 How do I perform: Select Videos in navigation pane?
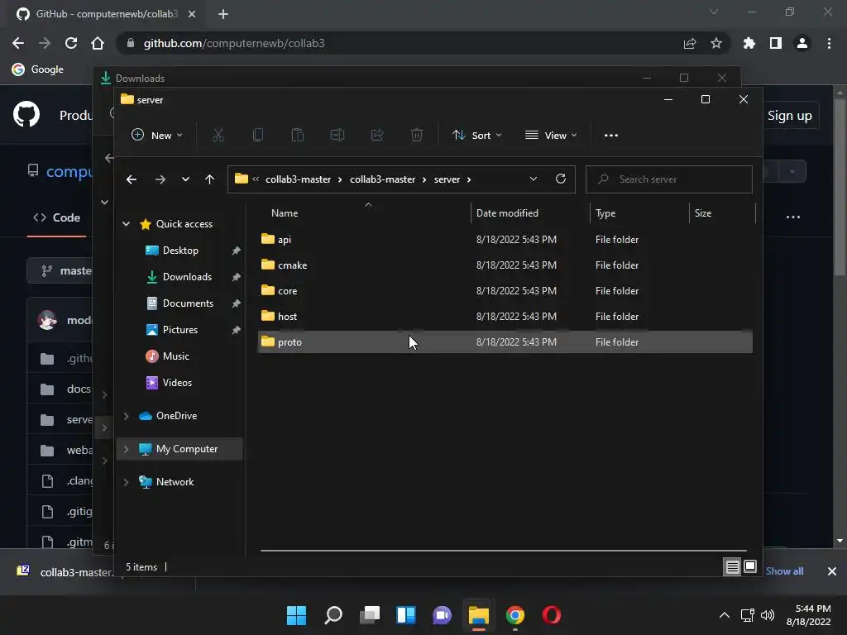click(177, 383)
